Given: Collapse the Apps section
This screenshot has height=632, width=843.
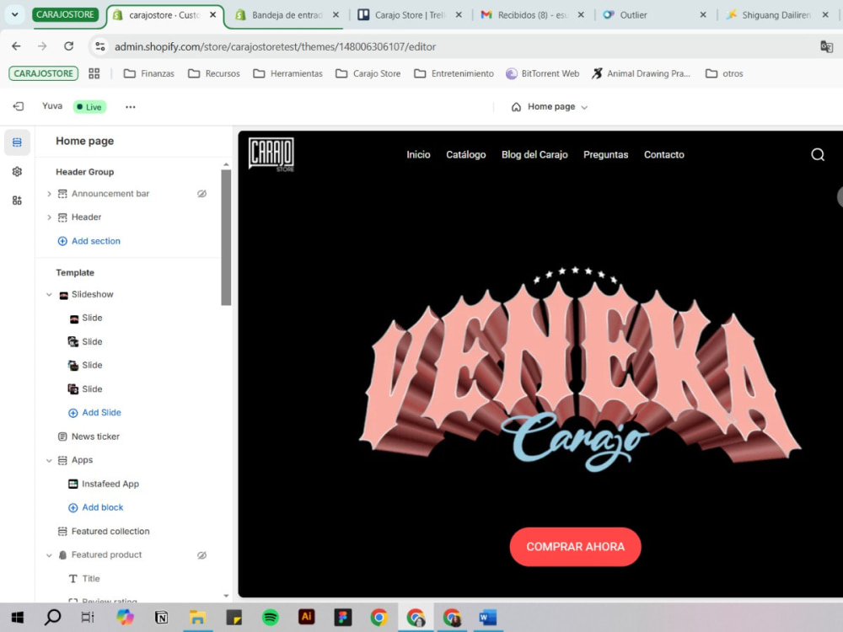Looking at the screenshot, I should point(49,461).
